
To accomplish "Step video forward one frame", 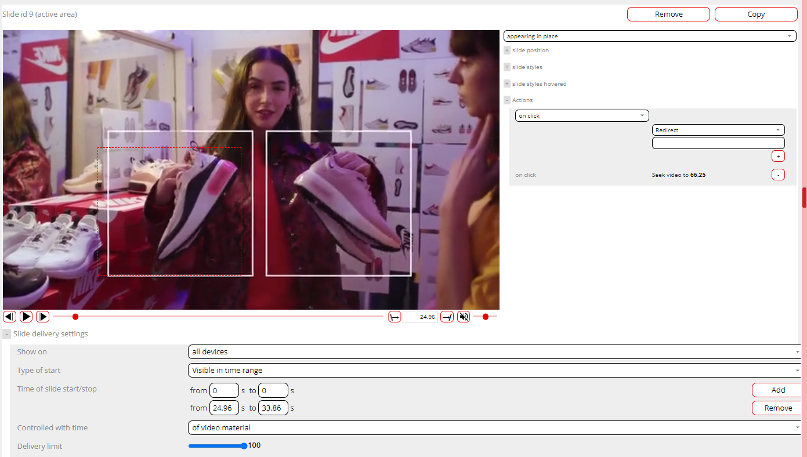I will coord(43,317).
